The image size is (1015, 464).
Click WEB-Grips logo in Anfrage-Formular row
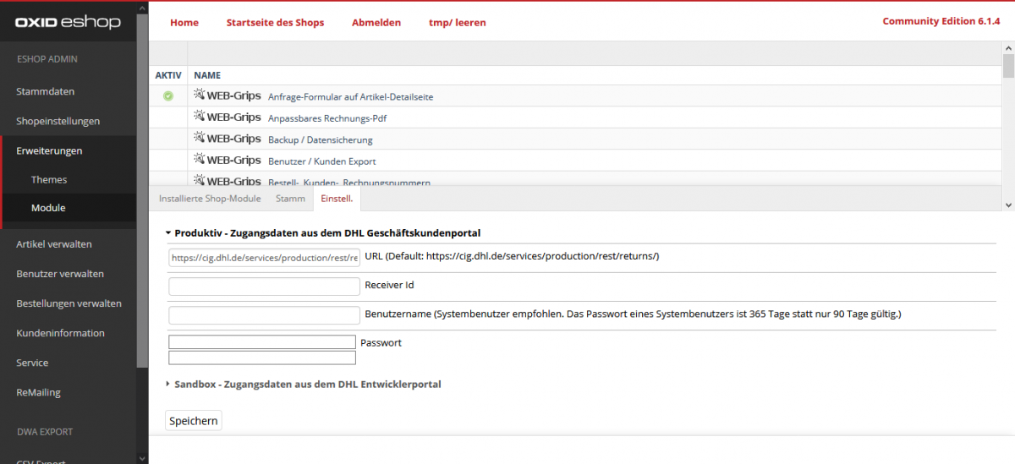228,96
